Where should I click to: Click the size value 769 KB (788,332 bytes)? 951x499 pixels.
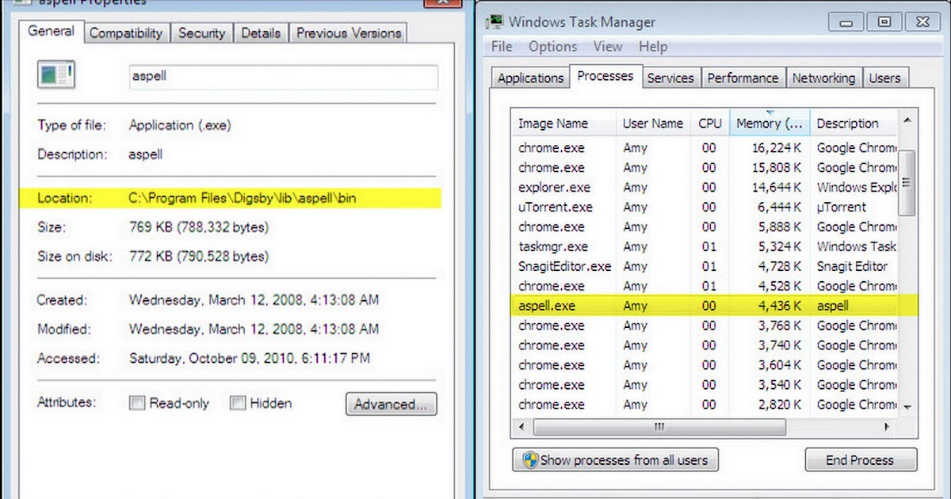point(199,227)
